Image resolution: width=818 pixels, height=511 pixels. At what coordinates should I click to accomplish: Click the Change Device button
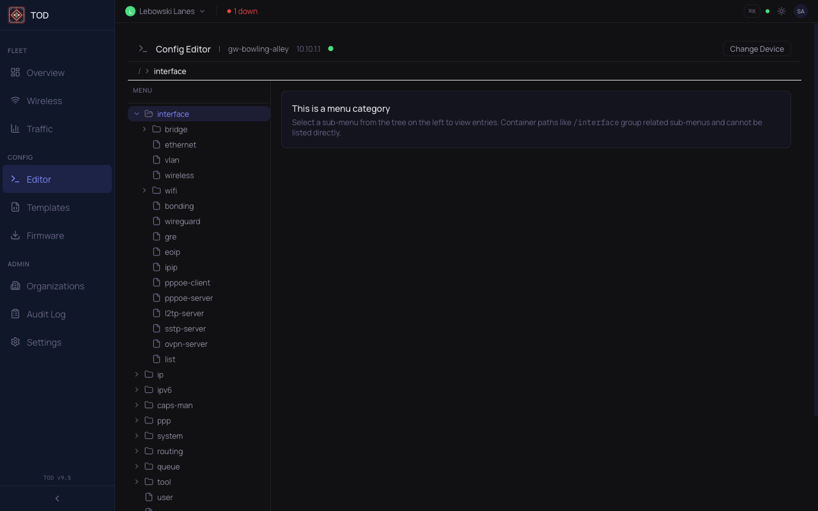pos(757,49)
